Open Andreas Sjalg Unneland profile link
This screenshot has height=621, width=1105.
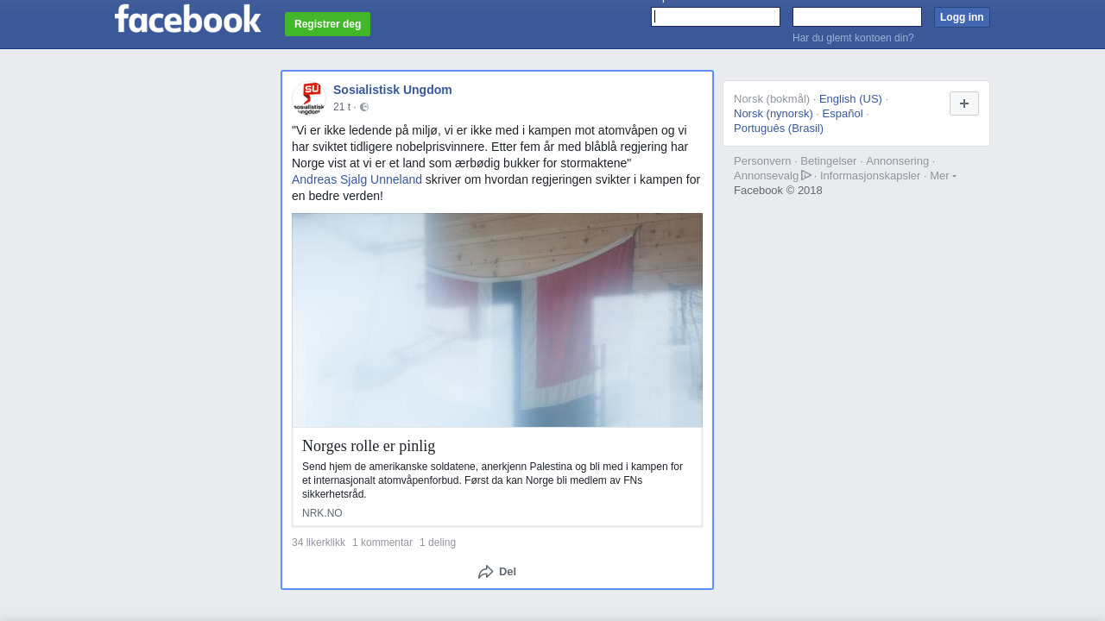click(357, 179)
